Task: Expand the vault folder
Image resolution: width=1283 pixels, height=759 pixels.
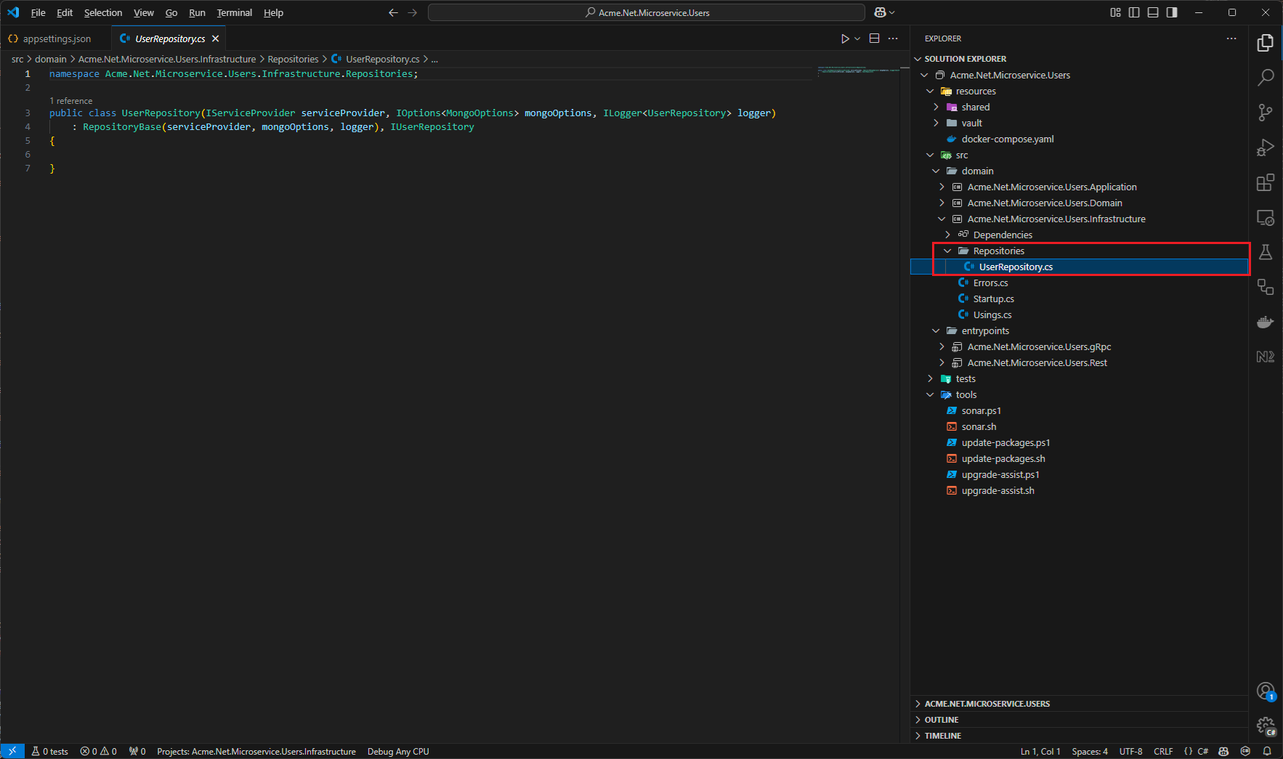Action: 936,123
